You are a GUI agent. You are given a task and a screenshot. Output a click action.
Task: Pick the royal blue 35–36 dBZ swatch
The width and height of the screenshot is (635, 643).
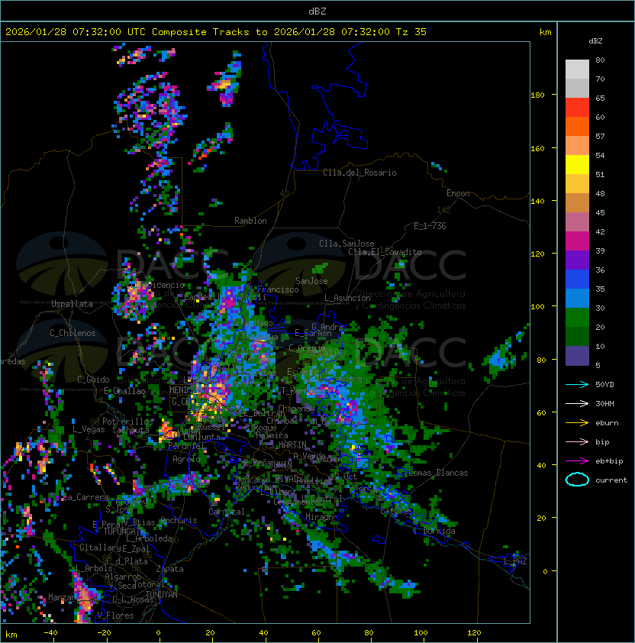click(x=577, y=279)
